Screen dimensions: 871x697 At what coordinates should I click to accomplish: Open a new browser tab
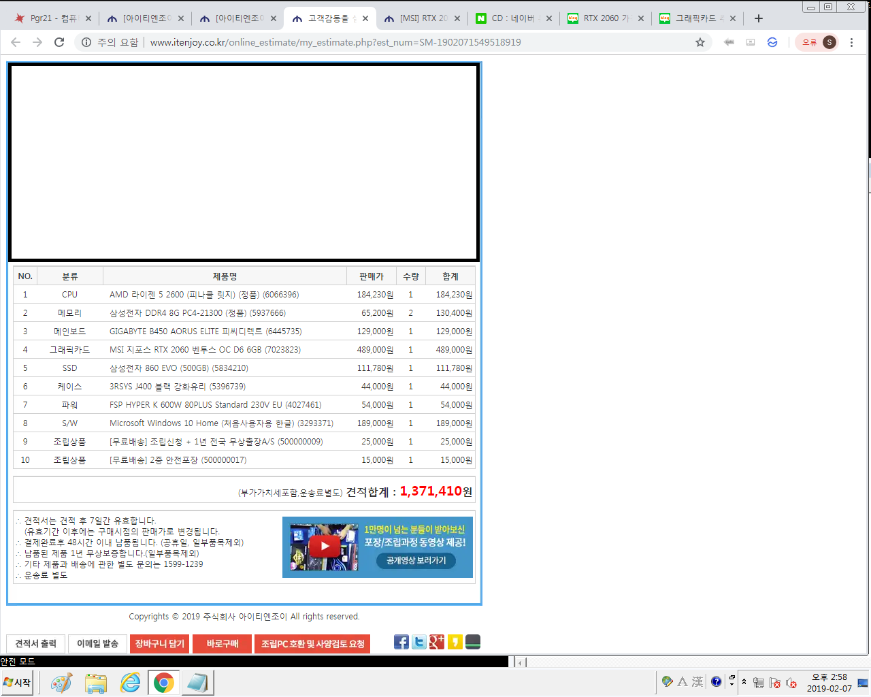pos(759,18)
